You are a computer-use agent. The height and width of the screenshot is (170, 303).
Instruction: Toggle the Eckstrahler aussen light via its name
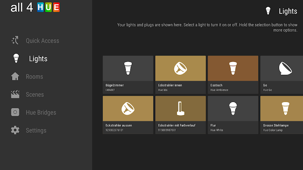pos(119,125)
